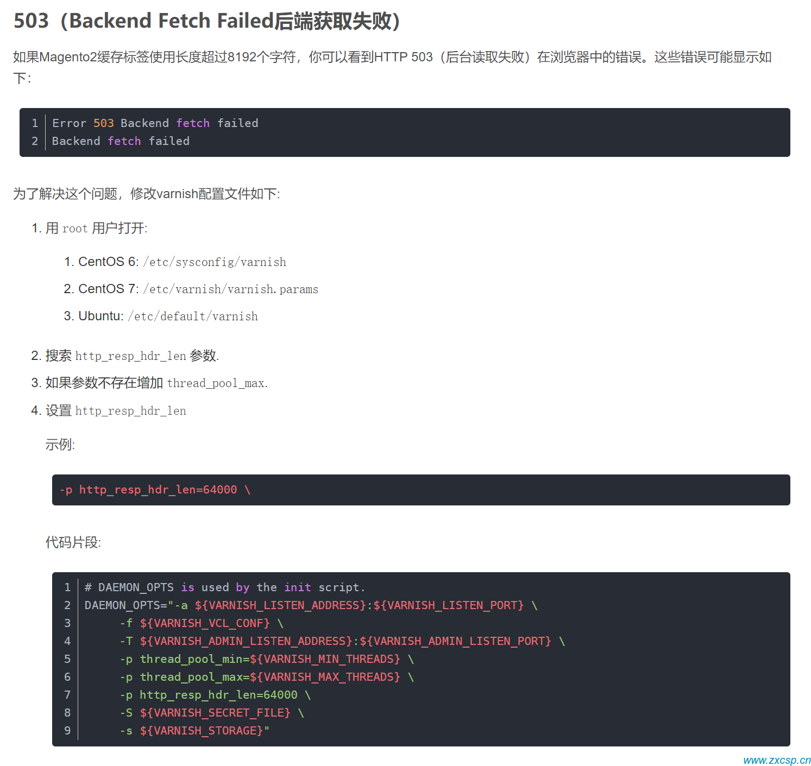
Task: Click the heading '503 (Backend Fetch Failed后端获取失败)'
Action: click(x=206, y=21)
